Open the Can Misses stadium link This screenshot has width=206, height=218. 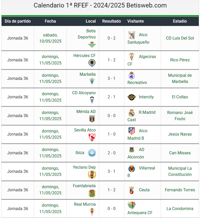[x=180, y=153]
